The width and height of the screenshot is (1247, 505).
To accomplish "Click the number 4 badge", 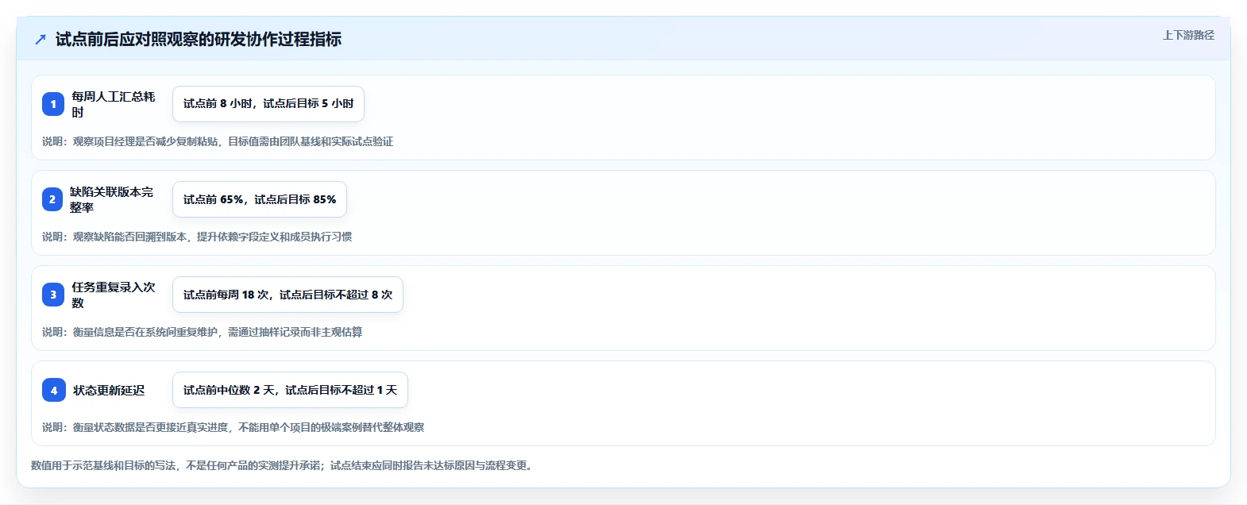I will (54, 390).
